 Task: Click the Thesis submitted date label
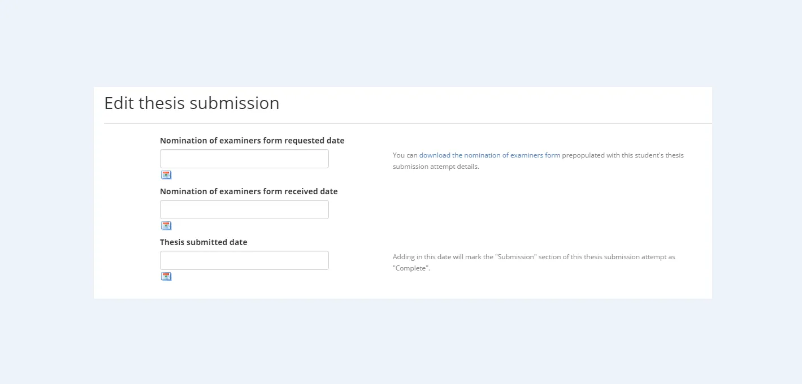pos(203,242)
